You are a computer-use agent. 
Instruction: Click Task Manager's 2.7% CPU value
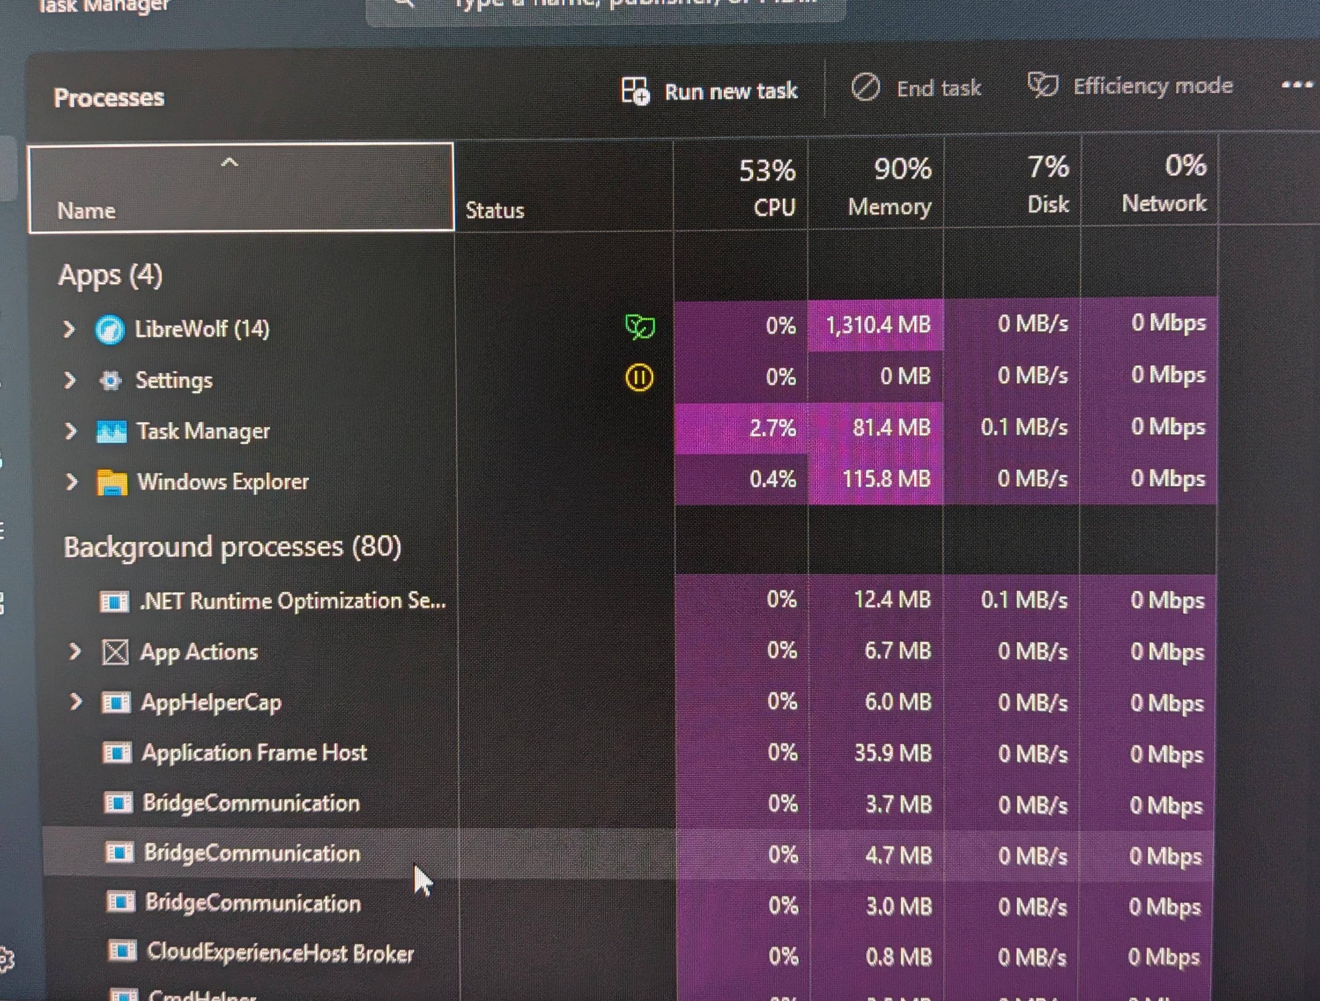773,428
